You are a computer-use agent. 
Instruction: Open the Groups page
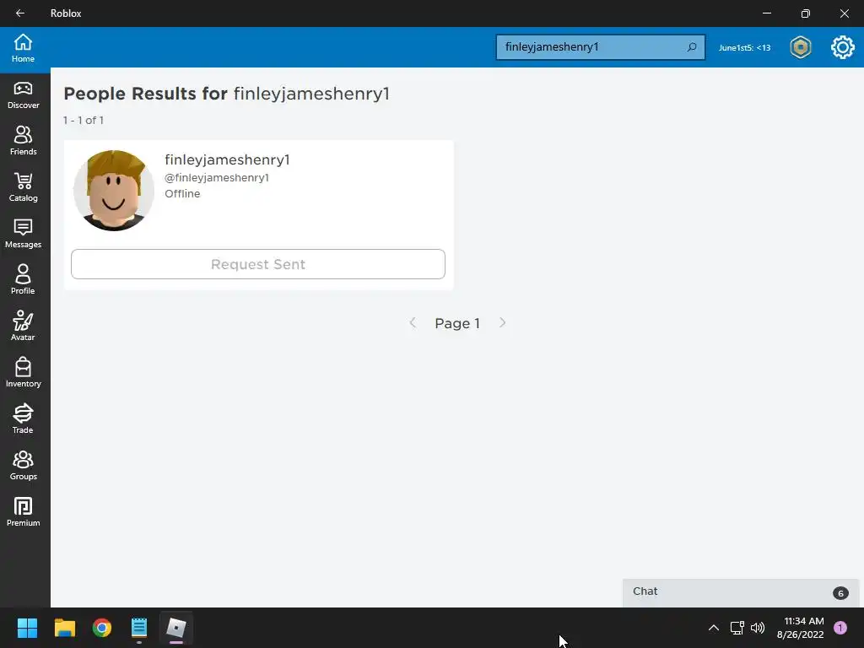[x=23, y=466]
